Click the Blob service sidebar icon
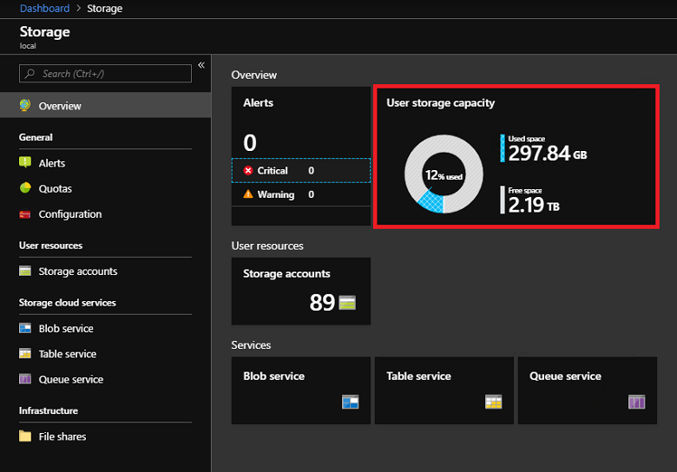This screenshot has height=472, width=677. (25, 329)
